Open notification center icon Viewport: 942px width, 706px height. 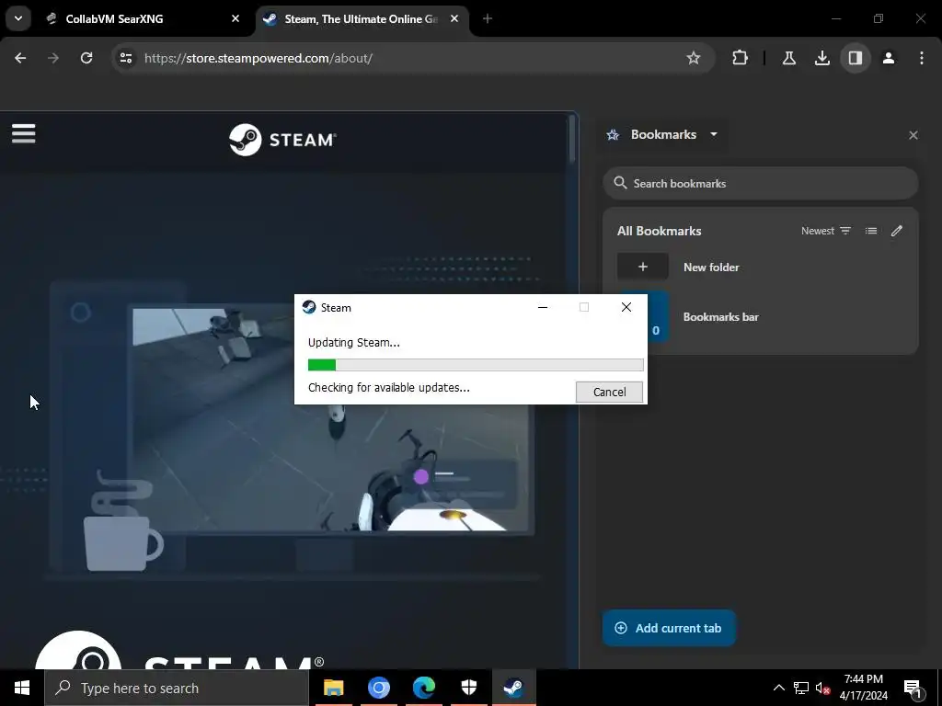[913, 688]
